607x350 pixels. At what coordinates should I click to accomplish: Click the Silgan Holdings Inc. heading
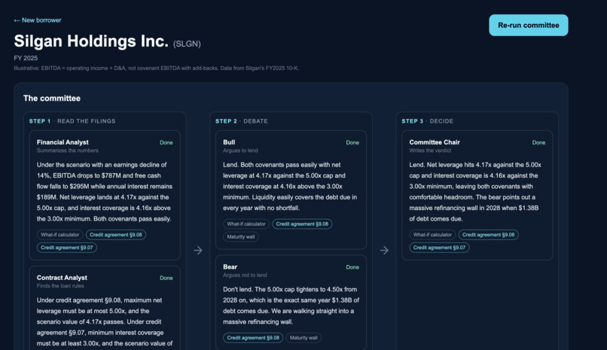click(x=91, y=41)
